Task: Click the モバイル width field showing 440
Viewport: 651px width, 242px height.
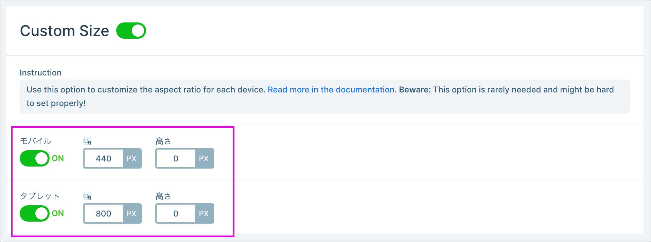Action: click(103, 158)
